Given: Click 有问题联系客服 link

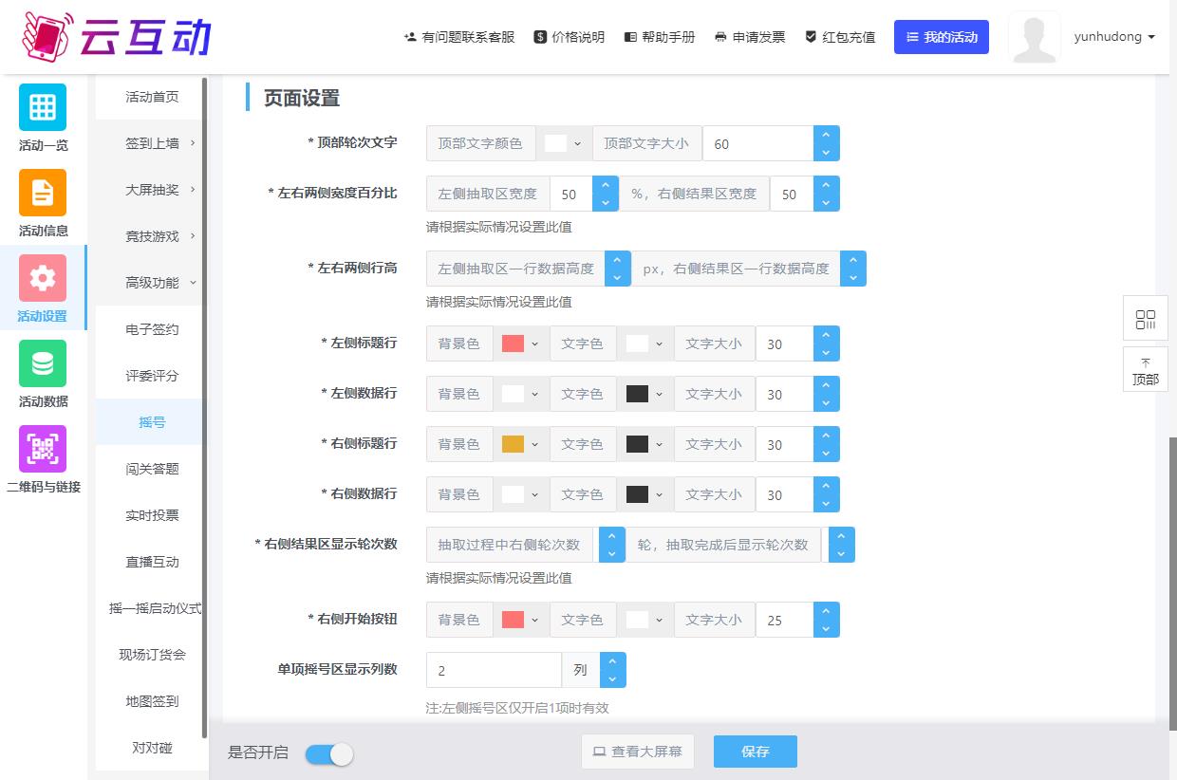Looking at the screenshot, I should (459, 37).
